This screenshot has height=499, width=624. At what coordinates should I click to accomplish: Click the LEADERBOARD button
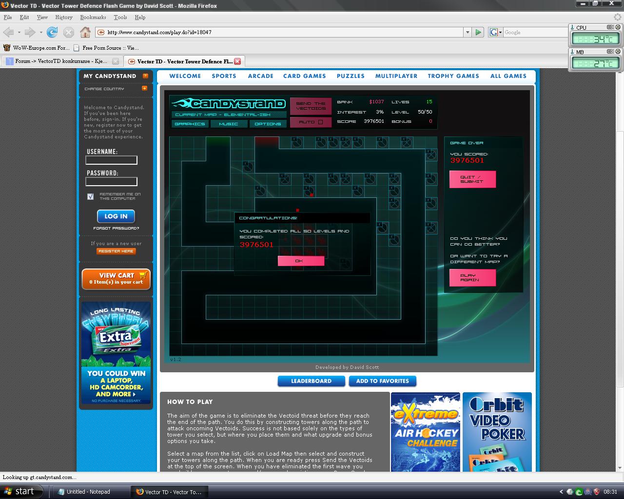click(311, 381)
